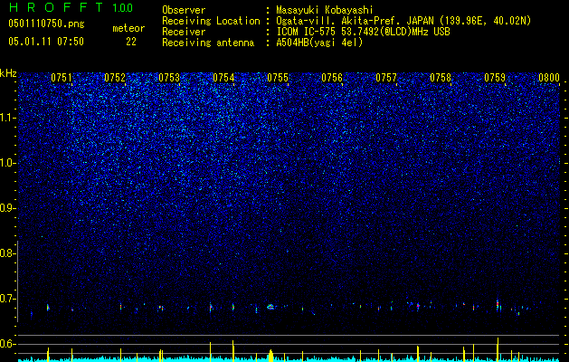Viewport: 569px width, 362px height.
Task: Click the Receiving antenna label
Action: 208,43
